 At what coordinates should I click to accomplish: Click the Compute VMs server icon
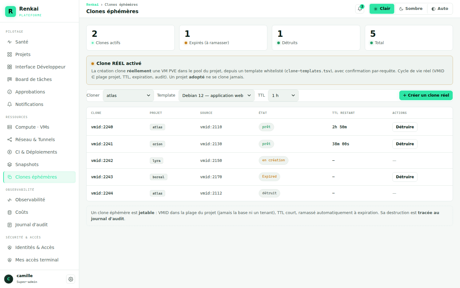click(x=10, y=127)
